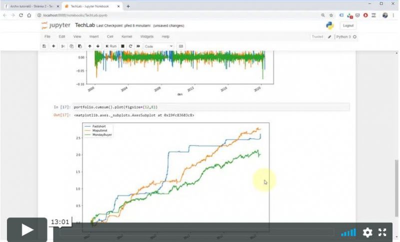The height and width of the screenshot is (242, 400).
Task: Open the browser profile avatar
Action: pyautogui.click(x=385, y=15)
